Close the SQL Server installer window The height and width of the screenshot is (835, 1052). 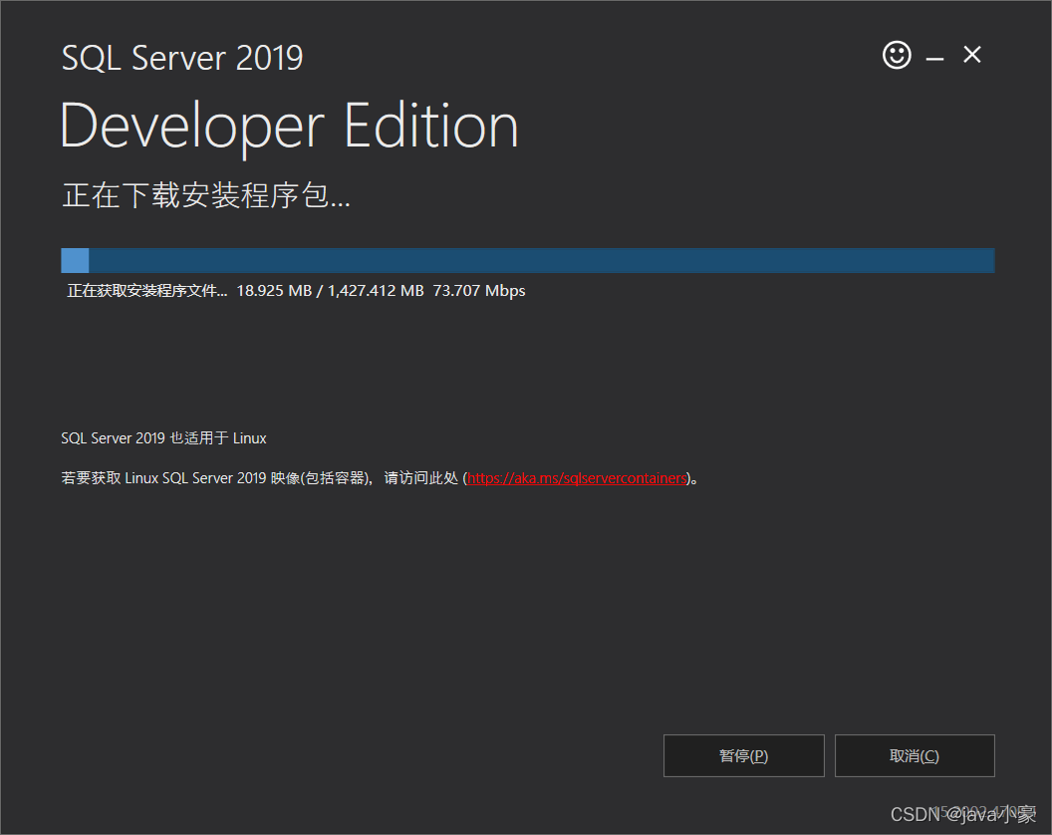[x=972, y=55]
